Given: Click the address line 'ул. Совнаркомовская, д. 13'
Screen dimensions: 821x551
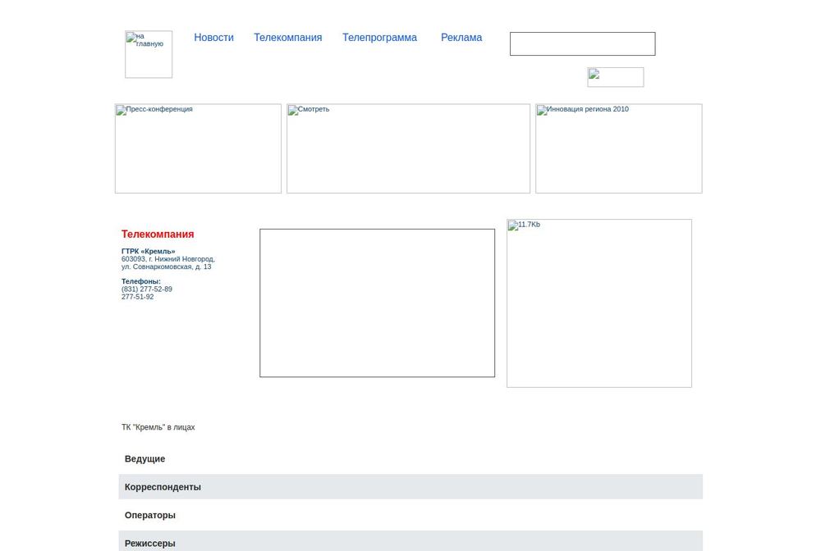Looking at the screenshot, I should (x=167, y=266).
